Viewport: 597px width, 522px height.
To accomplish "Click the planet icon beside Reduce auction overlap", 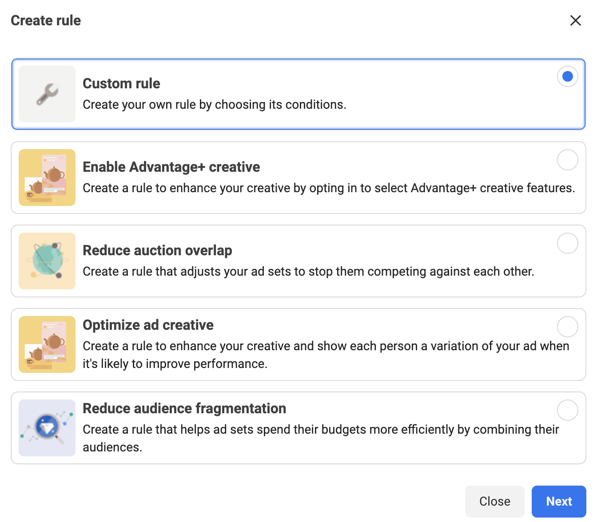I will (x=47, y=261).
